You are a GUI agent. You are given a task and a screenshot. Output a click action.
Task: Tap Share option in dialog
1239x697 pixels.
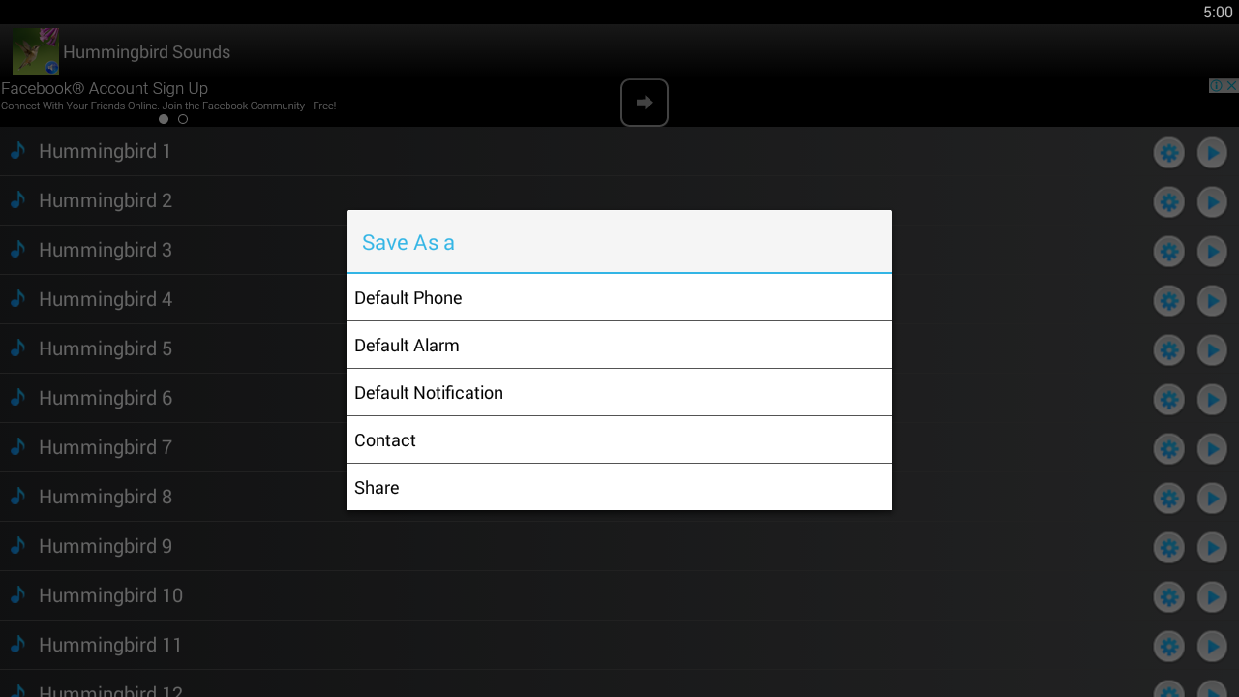619,487
